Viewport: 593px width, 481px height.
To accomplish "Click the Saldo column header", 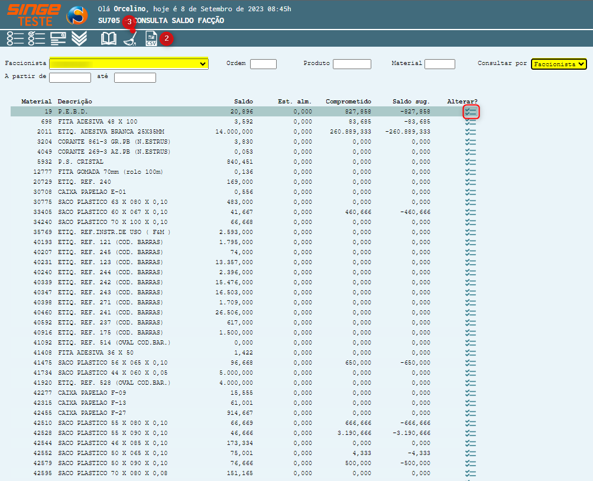I will pos(244,102).
